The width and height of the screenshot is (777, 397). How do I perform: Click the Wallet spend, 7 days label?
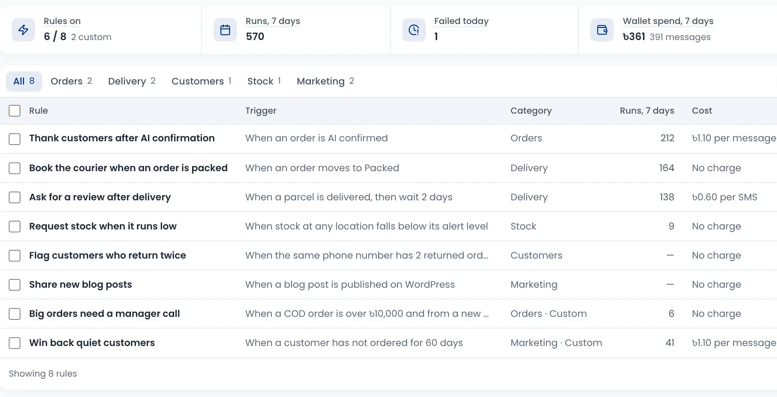668,21
